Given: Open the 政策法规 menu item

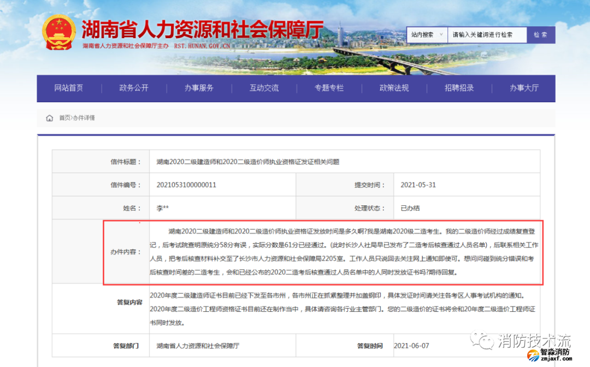Looking at the screenshot, I should click(x=394, y=88).
